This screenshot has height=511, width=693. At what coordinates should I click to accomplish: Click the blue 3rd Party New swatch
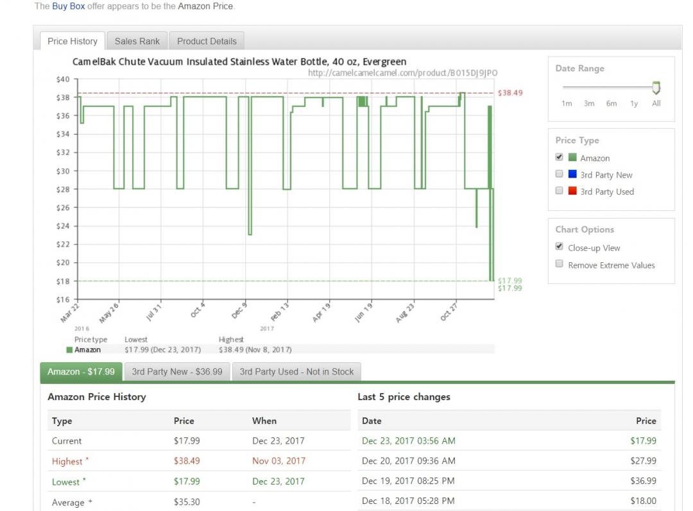coord(572,174)
